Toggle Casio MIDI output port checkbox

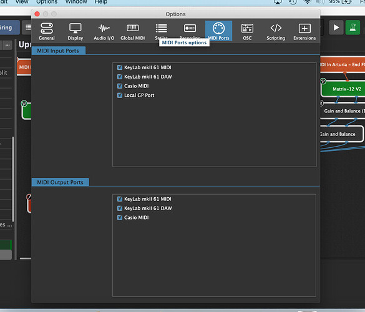pyautogui.click(x=120, y=218)
